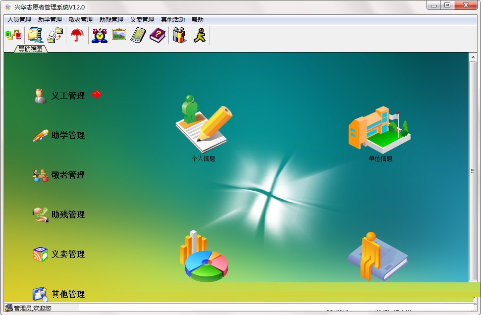This screenshot has height=315, width=481.
Task: Click the vertical scrollbar up arrow
Action: click(x=473, y=57)
